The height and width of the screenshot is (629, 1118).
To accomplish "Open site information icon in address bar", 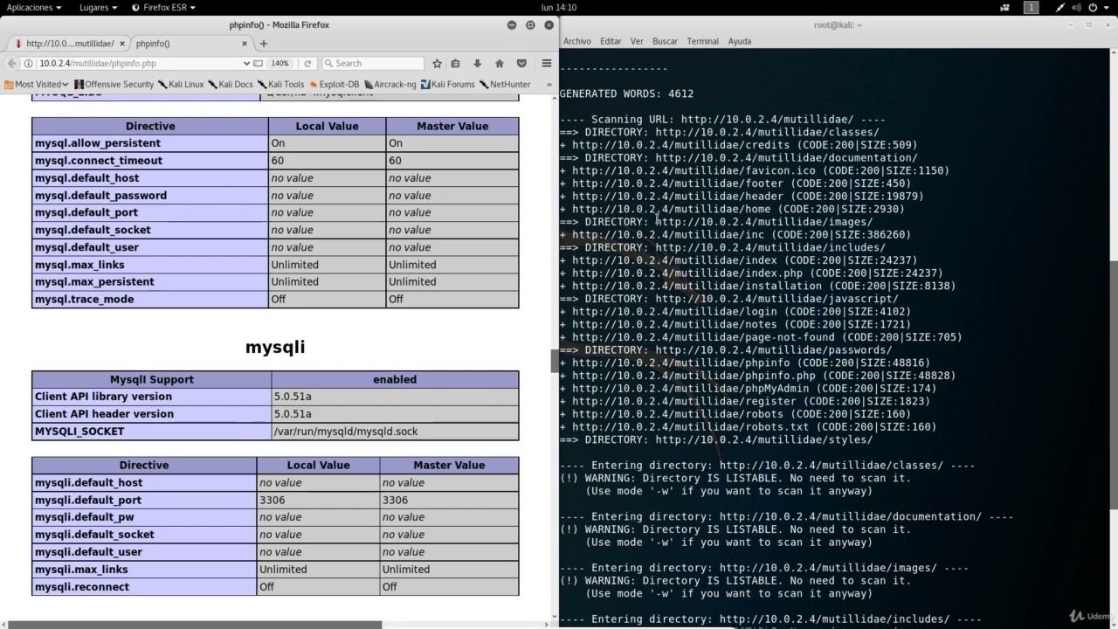I will pyautogui.click(x=29, y=64).
